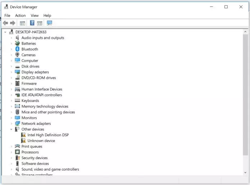This screenshot has height=185, width=250.
Task: Select the Batteries label
Action: (x=29, y=43)
